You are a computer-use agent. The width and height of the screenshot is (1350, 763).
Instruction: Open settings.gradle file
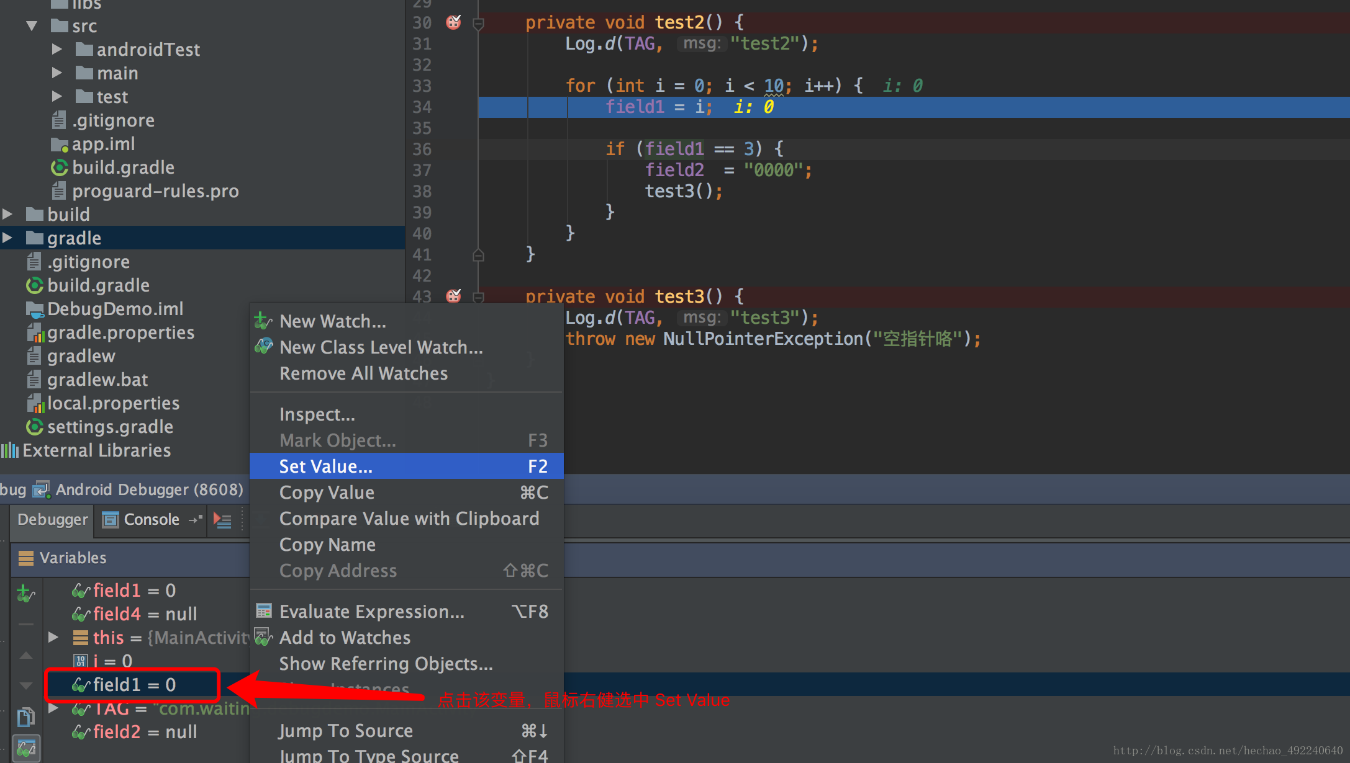tap(99, 427)
